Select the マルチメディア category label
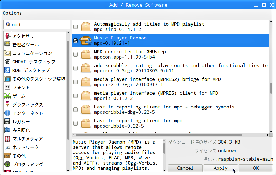Screen dimensions: 276x175 (28, 139)
